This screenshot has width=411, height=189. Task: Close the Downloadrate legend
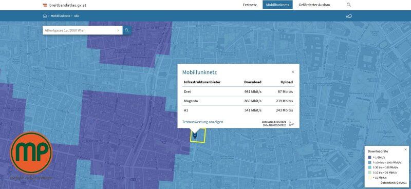(405, 149)
